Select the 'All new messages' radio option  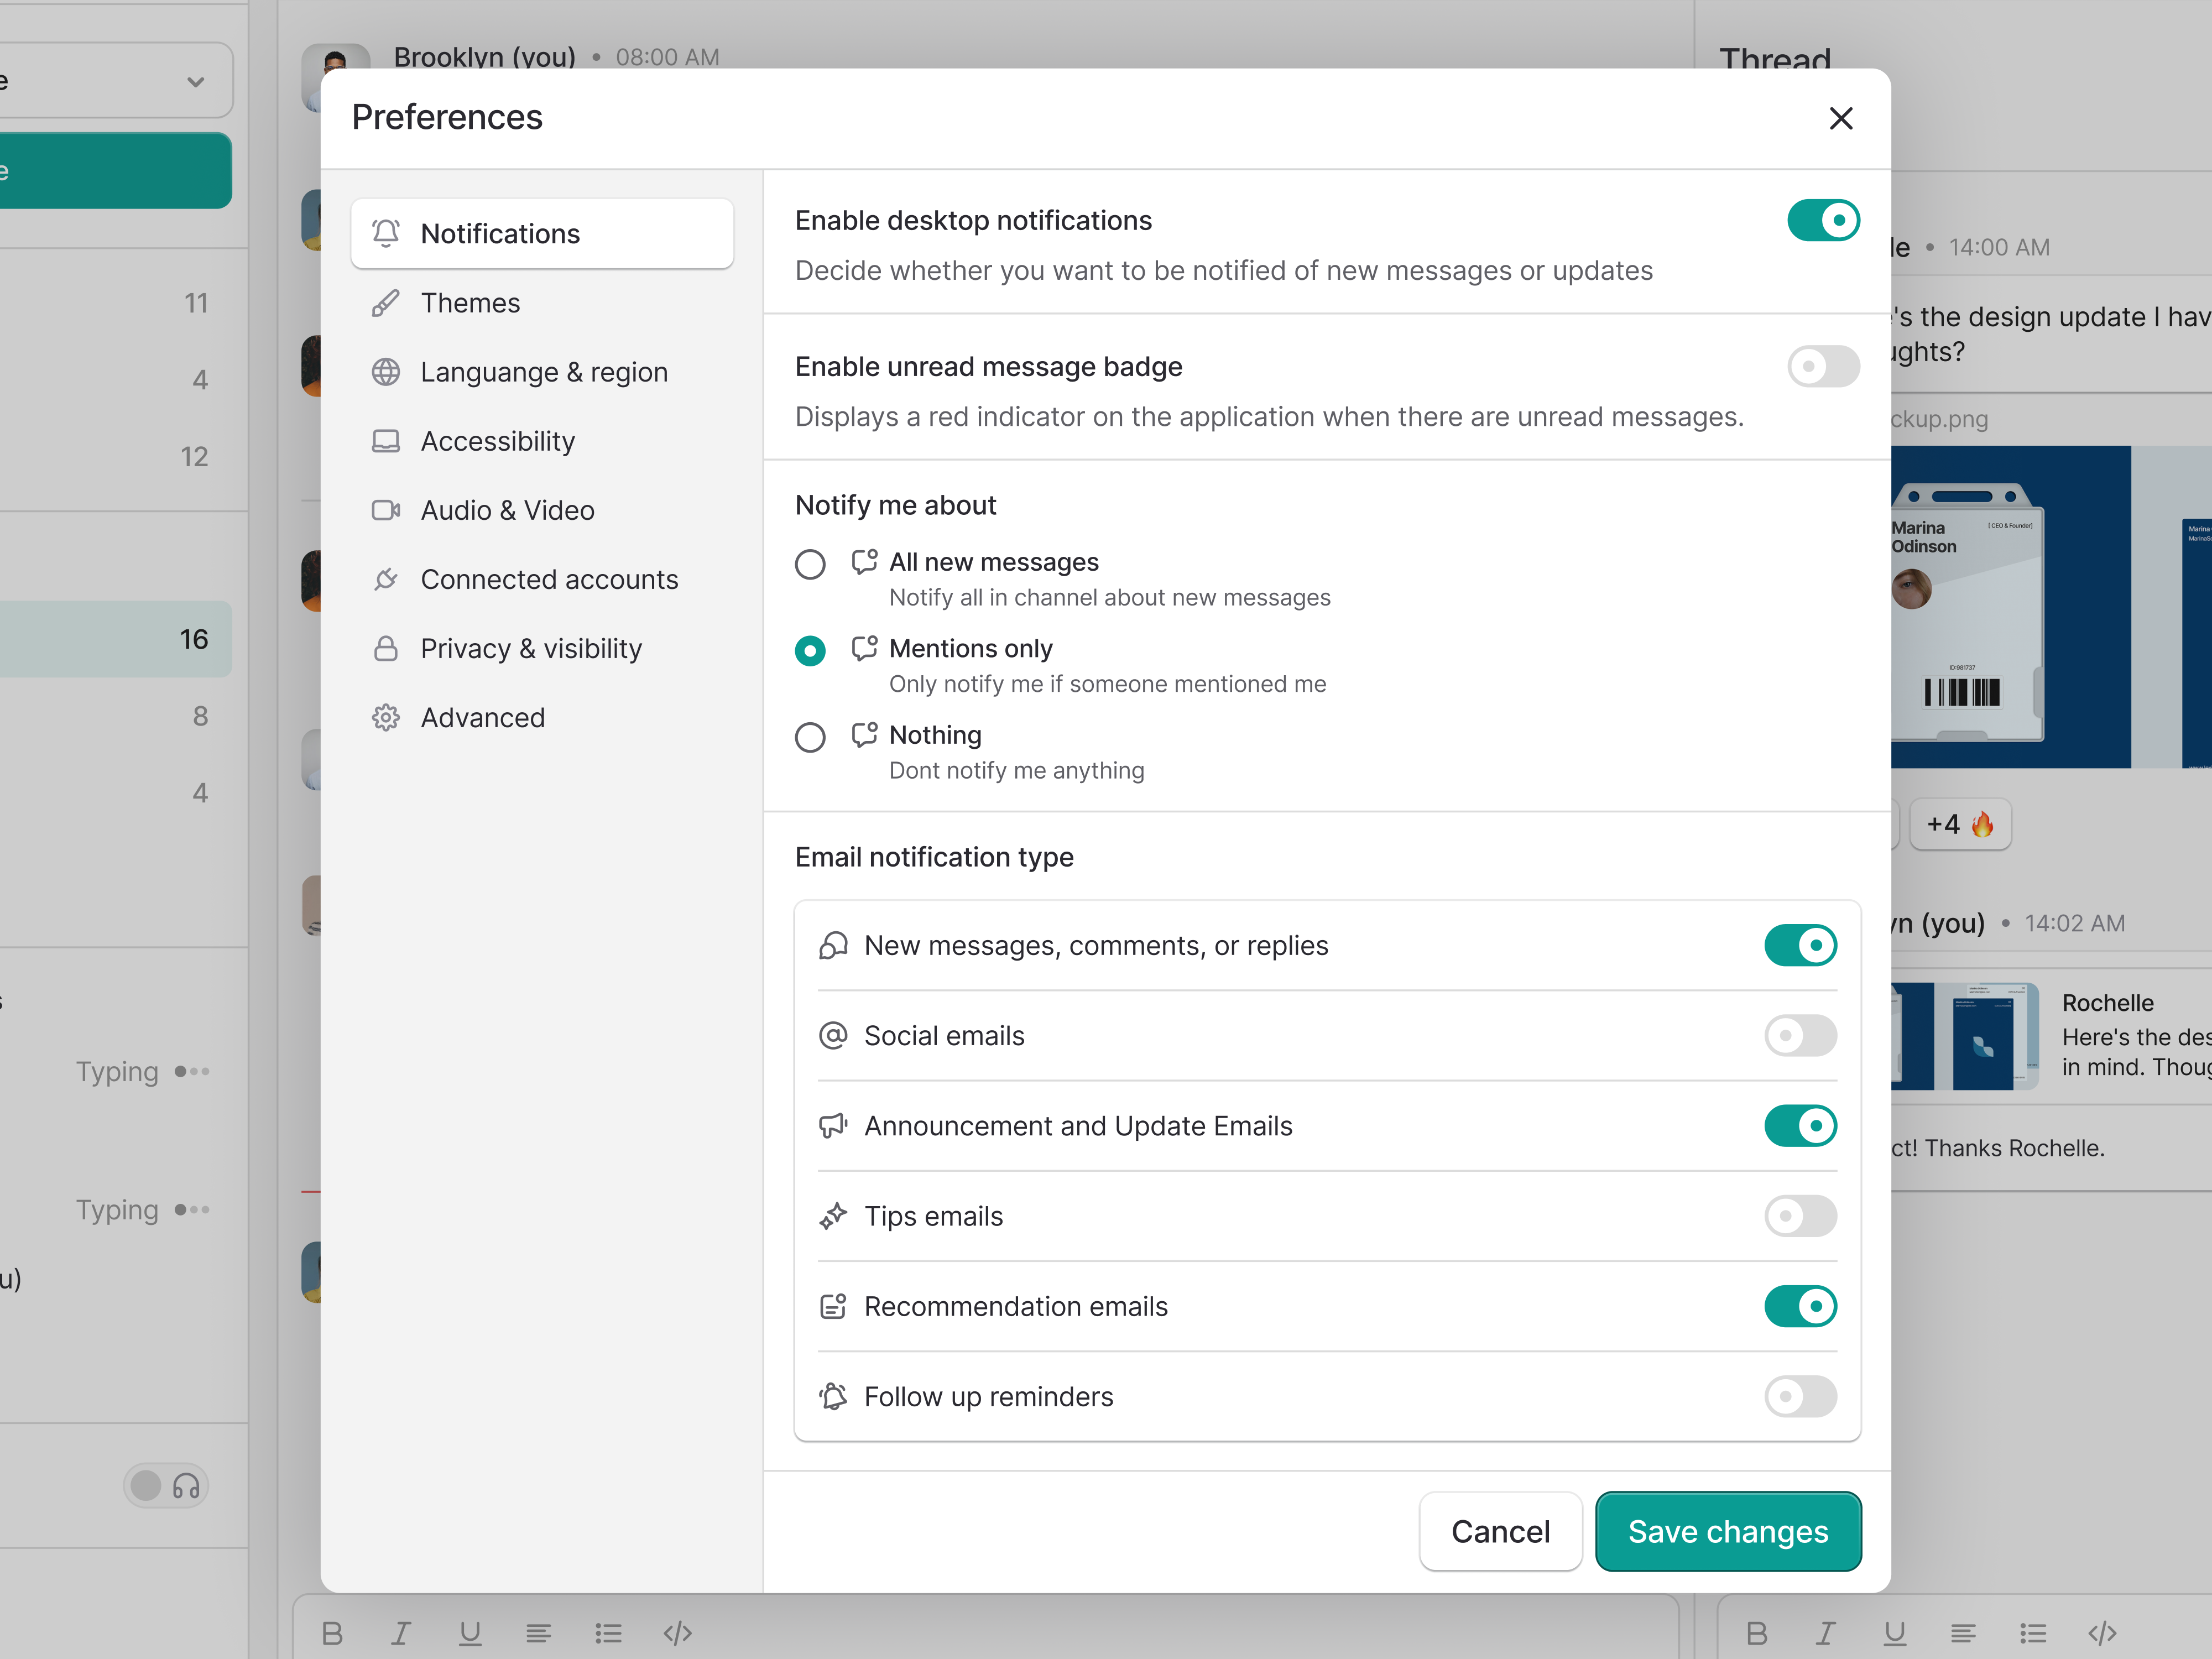pos(810,564)
